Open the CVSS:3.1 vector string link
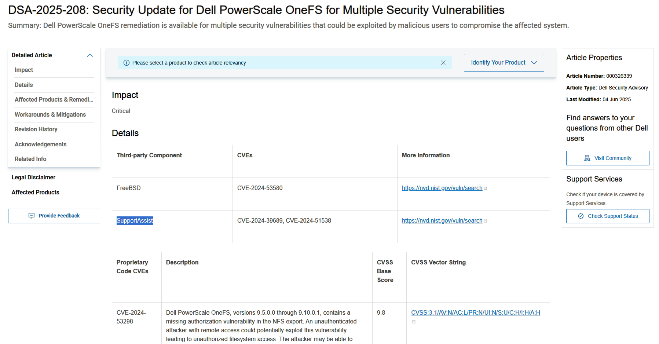Viewport: 659px width, 344px height. (x=476, y=312)
